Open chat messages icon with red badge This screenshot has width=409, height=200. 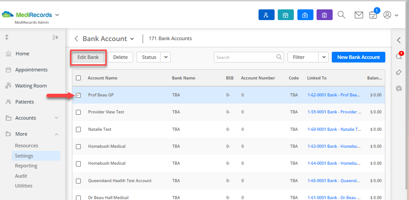click(399, 56)
